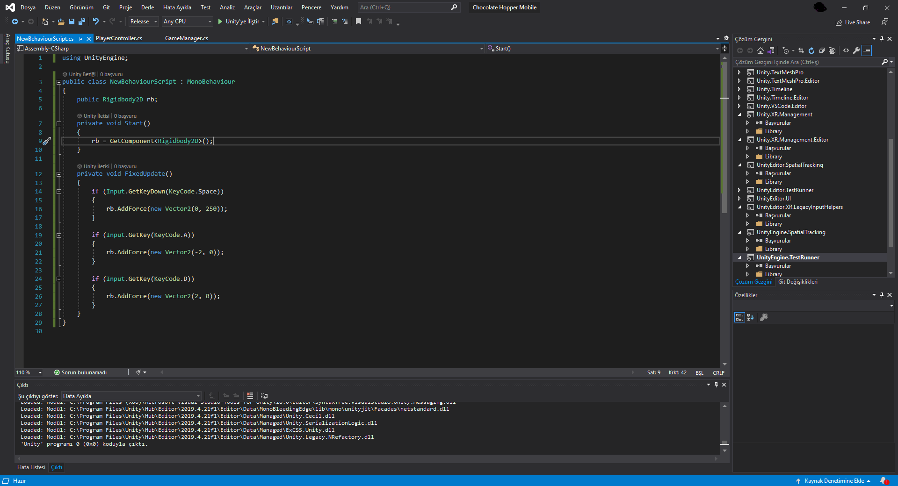Viewport: 898px width, 486px height.
Task: Toggle the preview selected items button
Action: tap(867, 50)
